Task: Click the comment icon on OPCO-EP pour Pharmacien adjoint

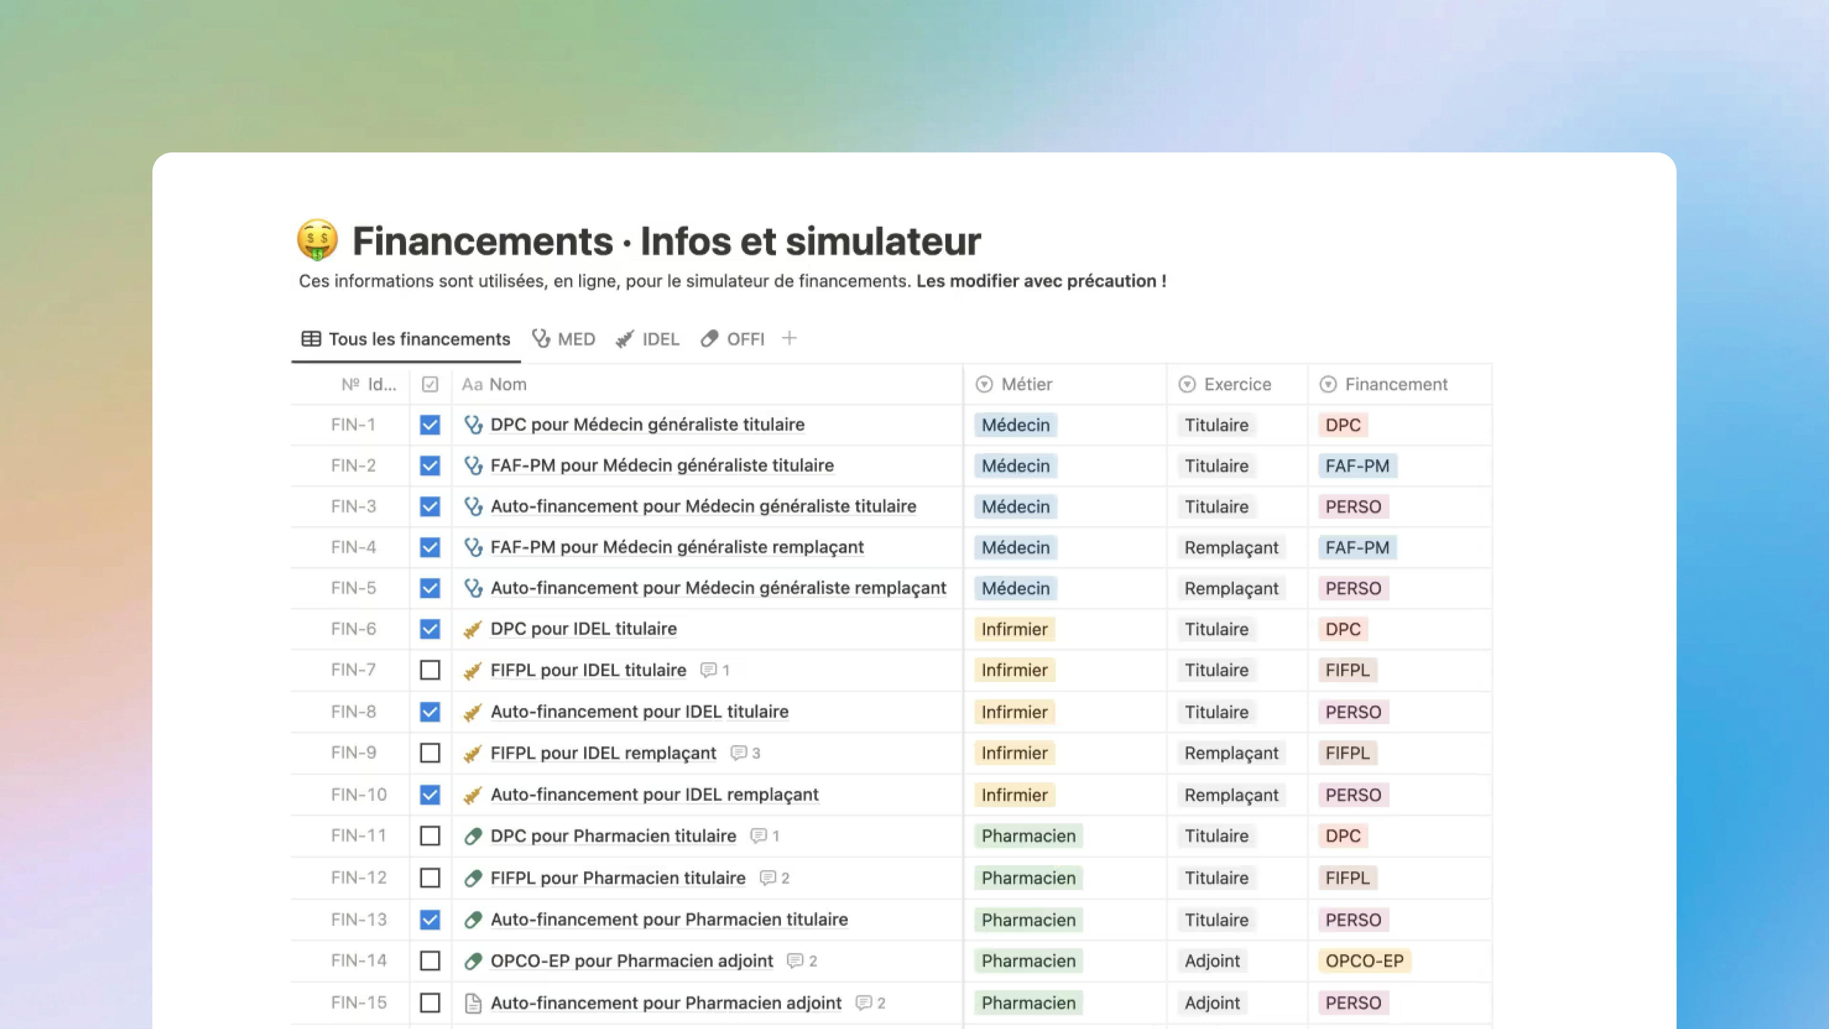Action: 794,960
